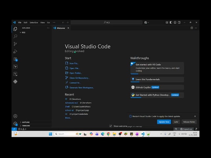
Task: Toggle Show welcome page on startup checkbox
Action: 111,126
